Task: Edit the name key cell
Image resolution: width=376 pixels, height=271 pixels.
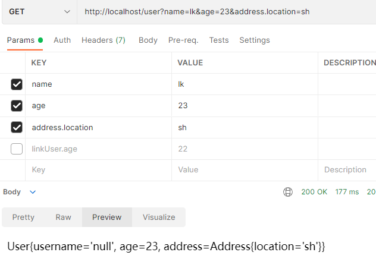Action: 98,84
